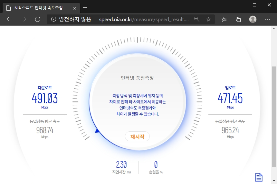Open the profile avatar icon
This screenshot has height=184, width=277.
click(253, 19)
